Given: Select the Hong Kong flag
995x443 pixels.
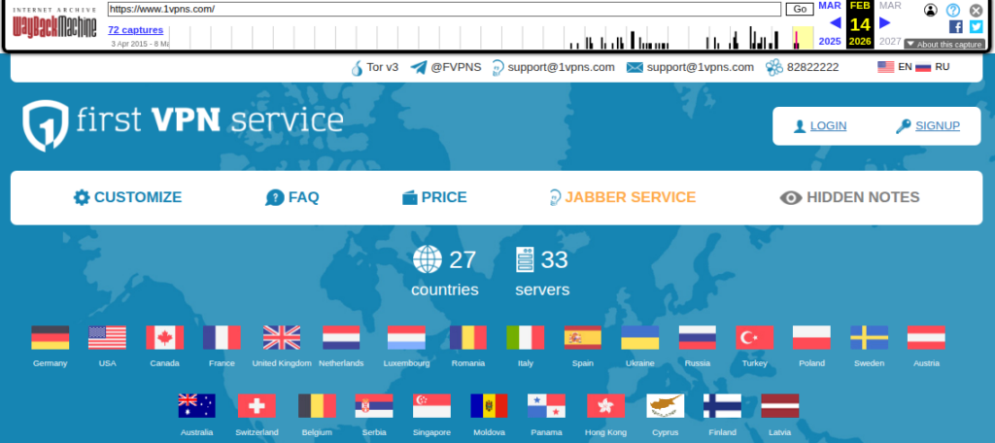Looking at the screenshot, I should 606,406.
